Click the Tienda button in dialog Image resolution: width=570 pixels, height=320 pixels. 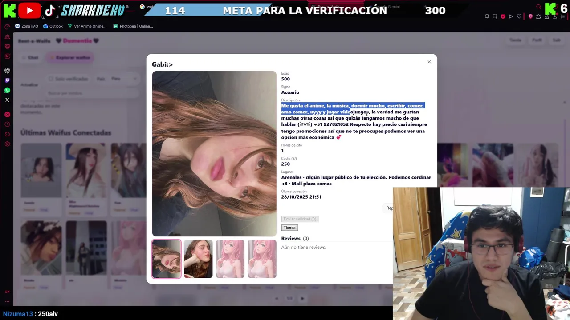click(x=289, y=228)
